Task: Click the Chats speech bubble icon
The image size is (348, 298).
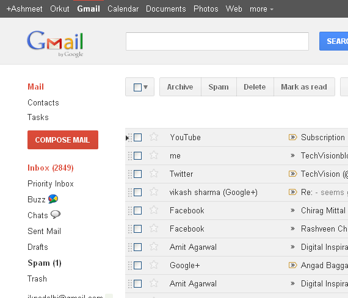Action: coord(56,215)
